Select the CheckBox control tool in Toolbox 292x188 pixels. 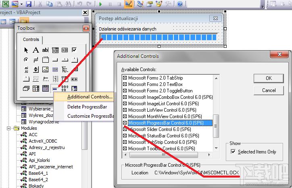[74, 50]
